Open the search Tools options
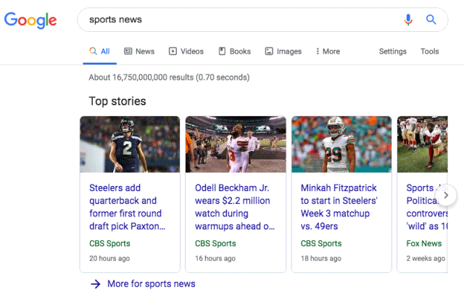 pos(430,52)
